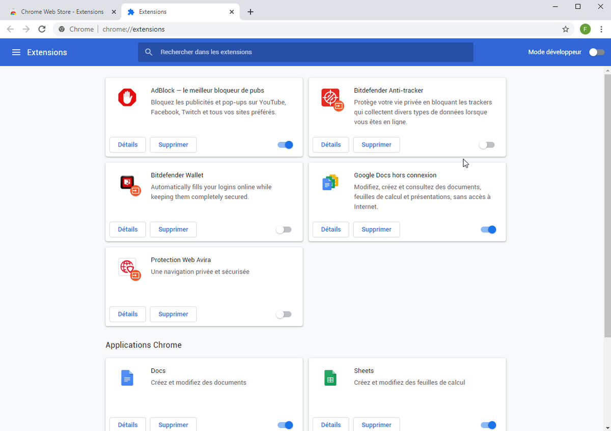Open Détails for Bitdefender Anti-tracker

point(331,145)
